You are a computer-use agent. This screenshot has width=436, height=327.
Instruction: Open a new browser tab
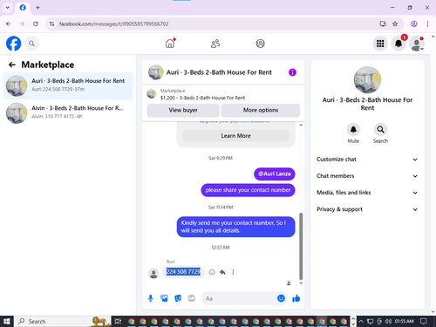(x=37, y=8)
